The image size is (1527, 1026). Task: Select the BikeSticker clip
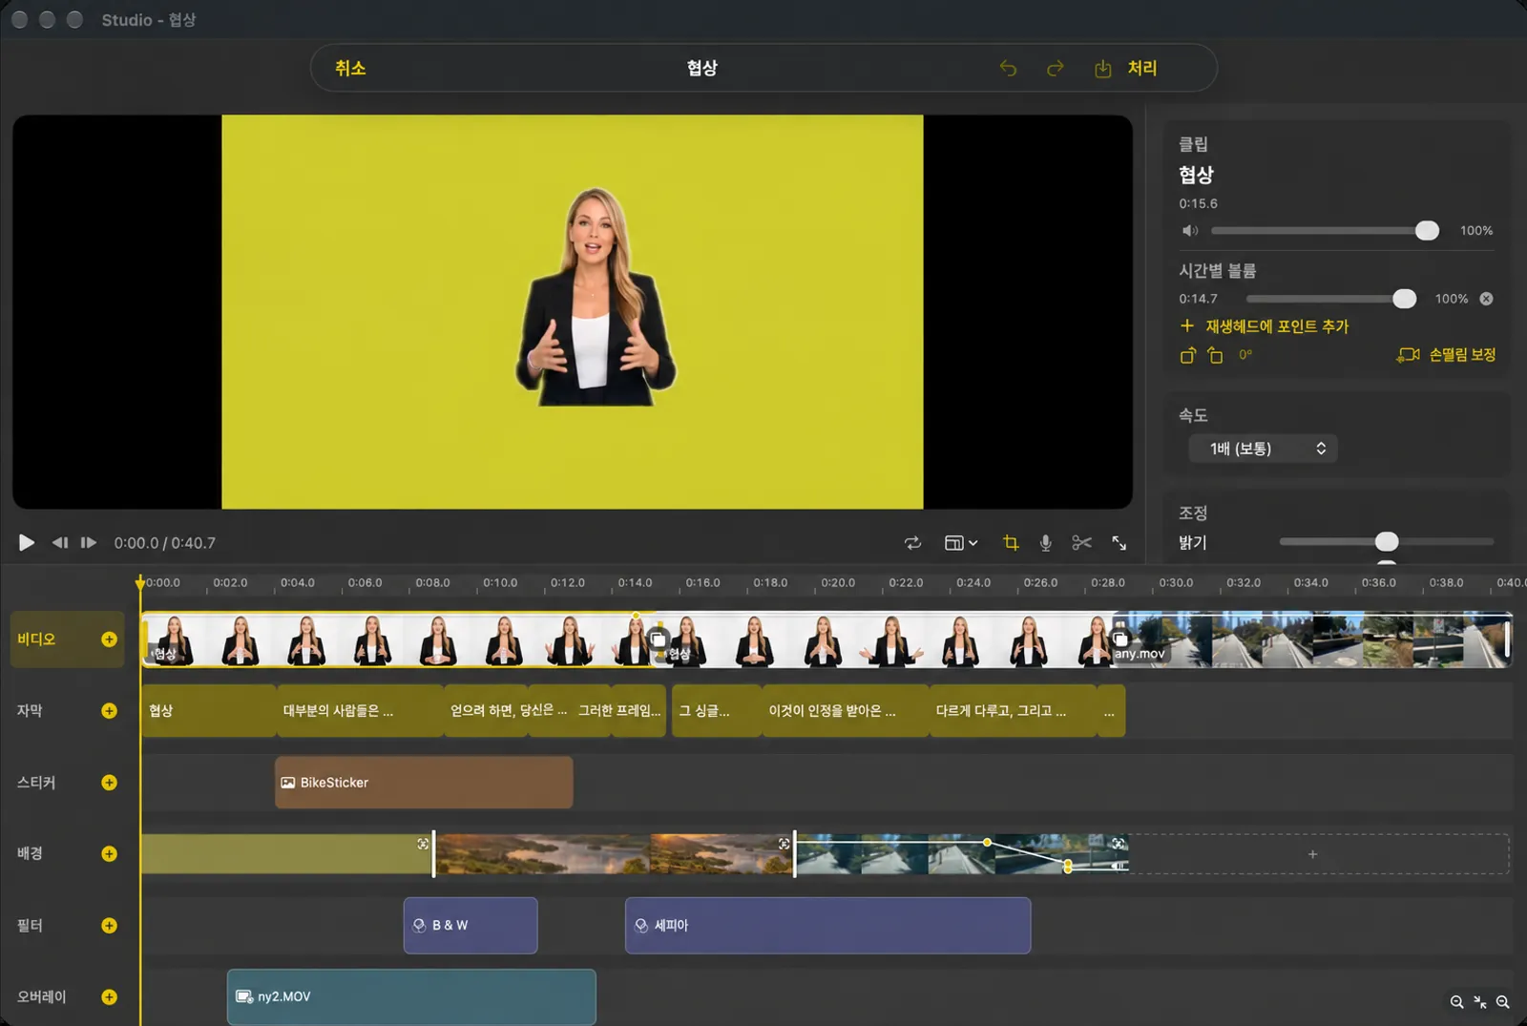pyautogui.click(x=424, y=783)
